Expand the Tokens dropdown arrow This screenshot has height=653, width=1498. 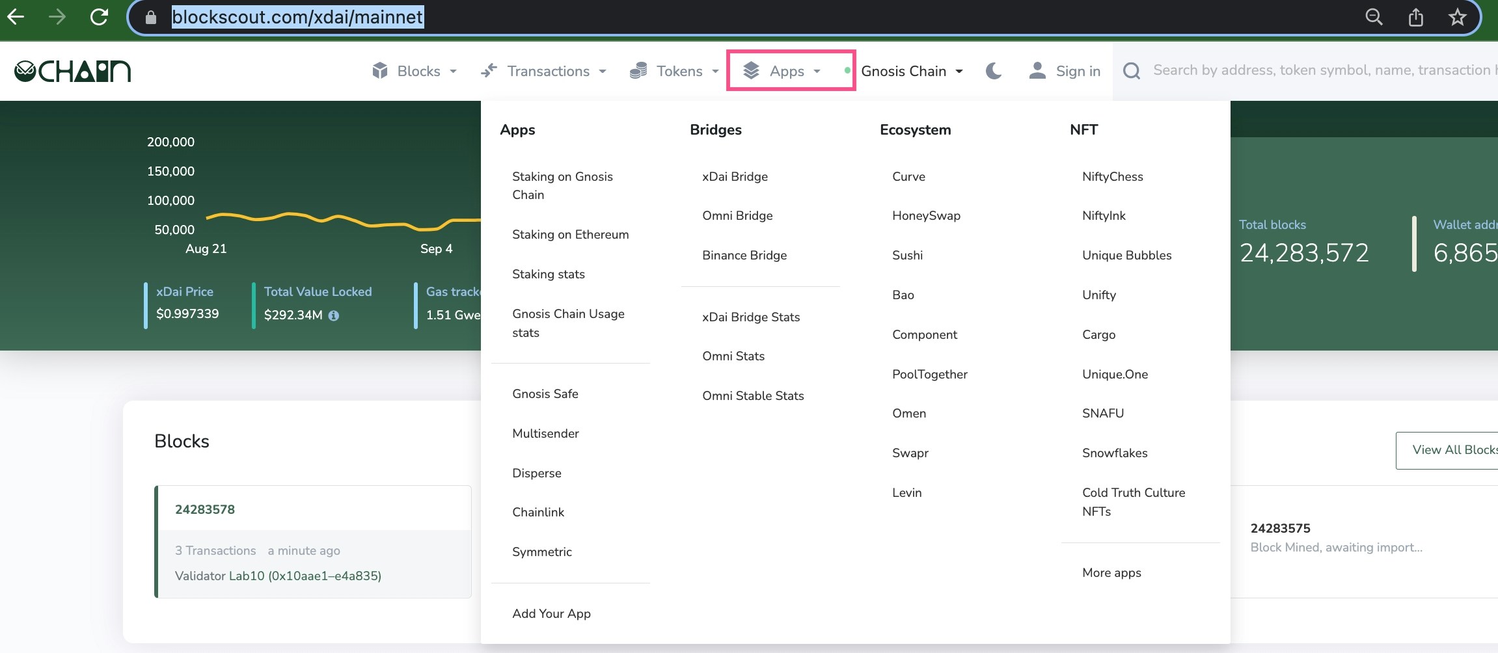(715, 71)
